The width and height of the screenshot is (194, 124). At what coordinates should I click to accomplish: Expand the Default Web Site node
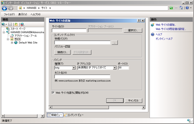[12, 43]
